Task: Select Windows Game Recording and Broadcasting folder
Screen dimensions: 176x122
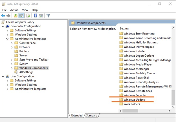Action: [147, 38]
